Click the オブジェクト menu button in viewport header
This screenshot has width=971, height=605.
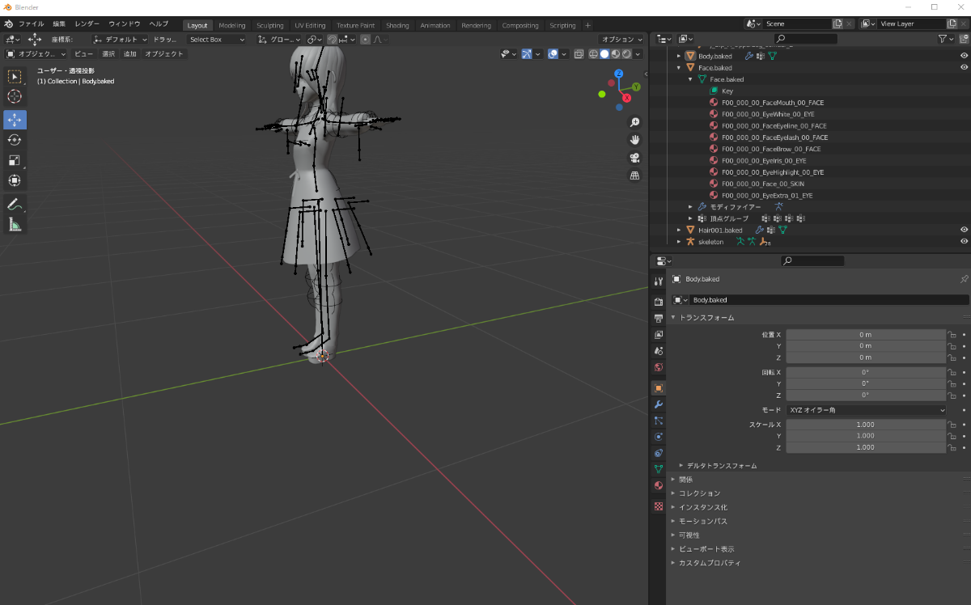(164, 54)
